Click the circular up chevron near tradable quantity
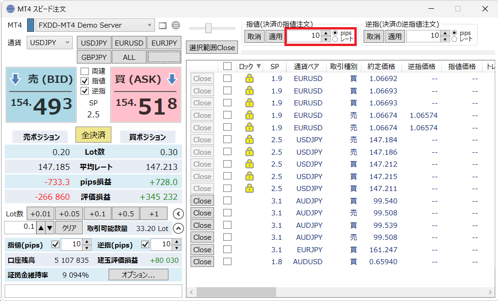Image resolution: width=498 pixels, height=301 pixels. [178, 228]
